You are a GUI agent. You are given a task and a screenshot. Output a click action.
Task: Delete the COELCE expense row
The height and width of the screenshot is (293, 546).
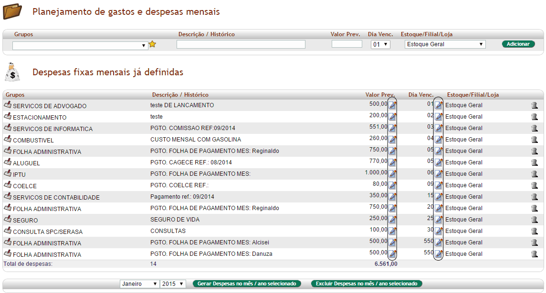tap(535, 185)
